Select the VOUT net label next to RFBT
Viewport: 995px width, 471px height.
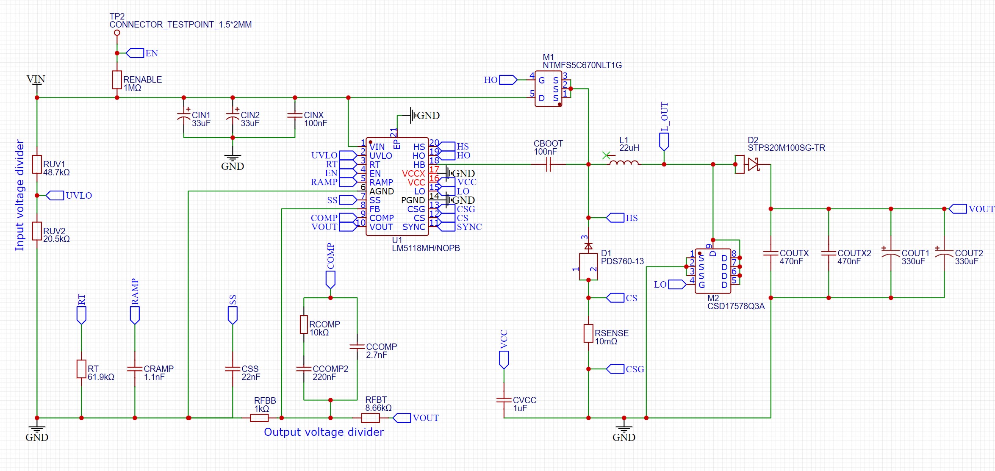click(416, 418)
